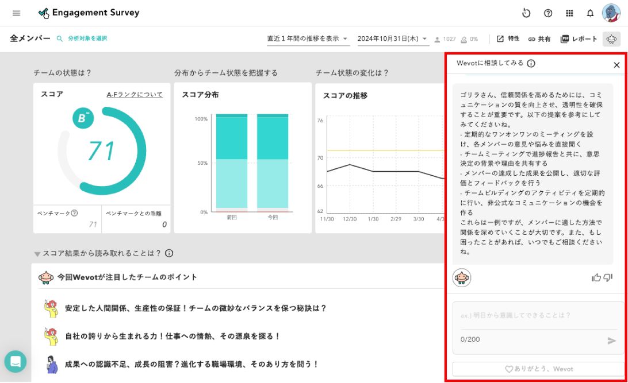628x383 pixels.
Task: Open the Wevot assistant mascot icon in toolbar
Action: coord(611,38)
